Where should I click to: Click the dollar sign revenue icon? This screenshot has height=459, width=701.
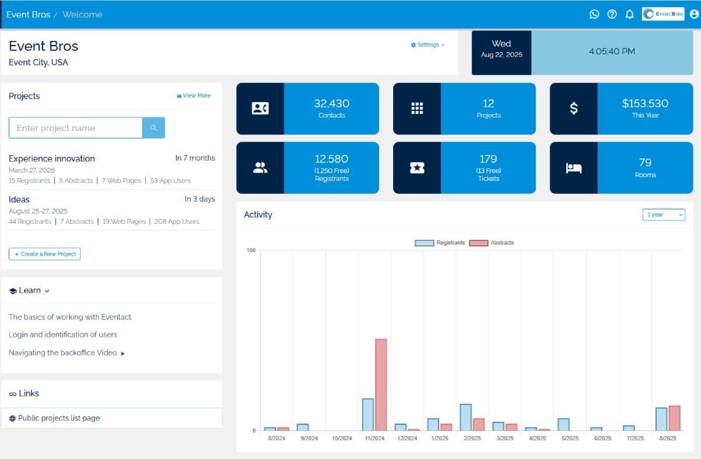[x=574, y=109]
